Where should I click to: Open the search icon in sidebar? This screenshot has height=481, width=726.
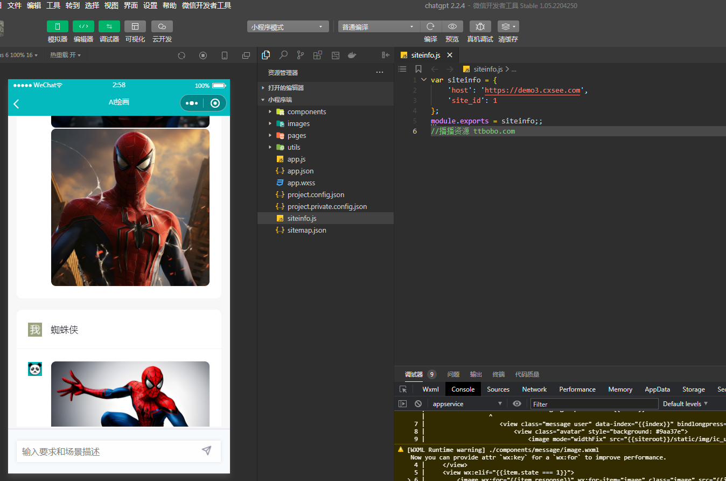pyautogui.click(x=283, y=55)
